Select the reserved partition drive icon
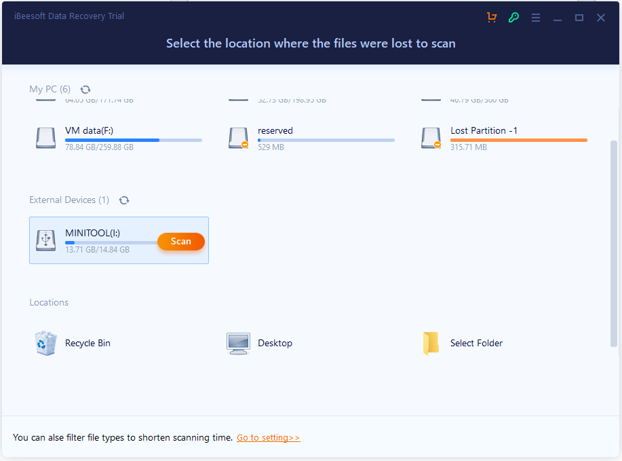The image size is (622, 461). [x=239, y=137]
